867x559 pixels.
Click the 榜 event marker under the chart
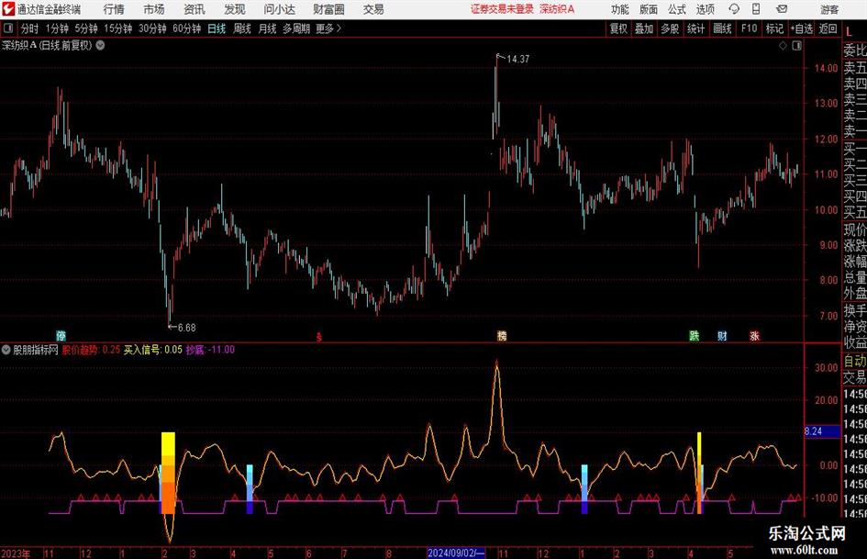click(x=502, y=335)
